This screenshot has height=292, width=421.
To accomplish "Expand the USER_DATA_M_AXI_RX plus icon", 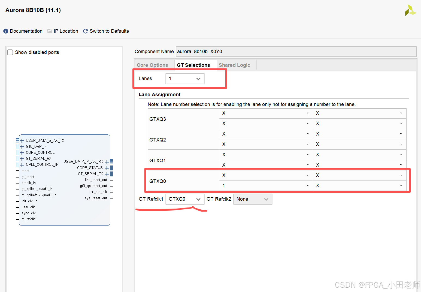I will coord(107,162).
